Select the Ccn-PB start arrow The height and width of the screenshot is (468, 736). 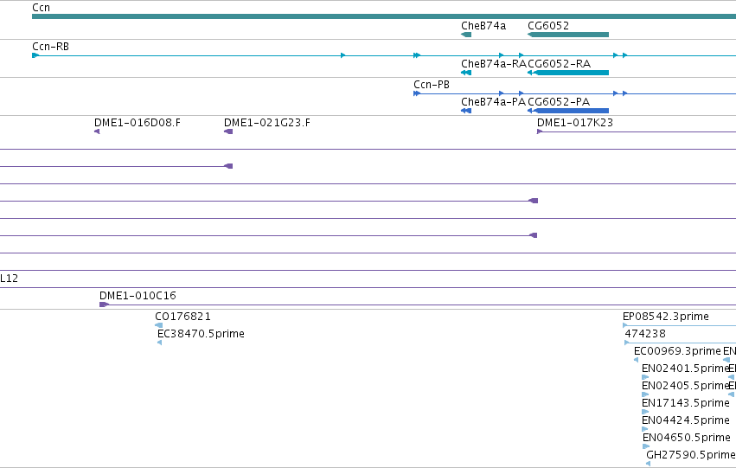point(417,93)
